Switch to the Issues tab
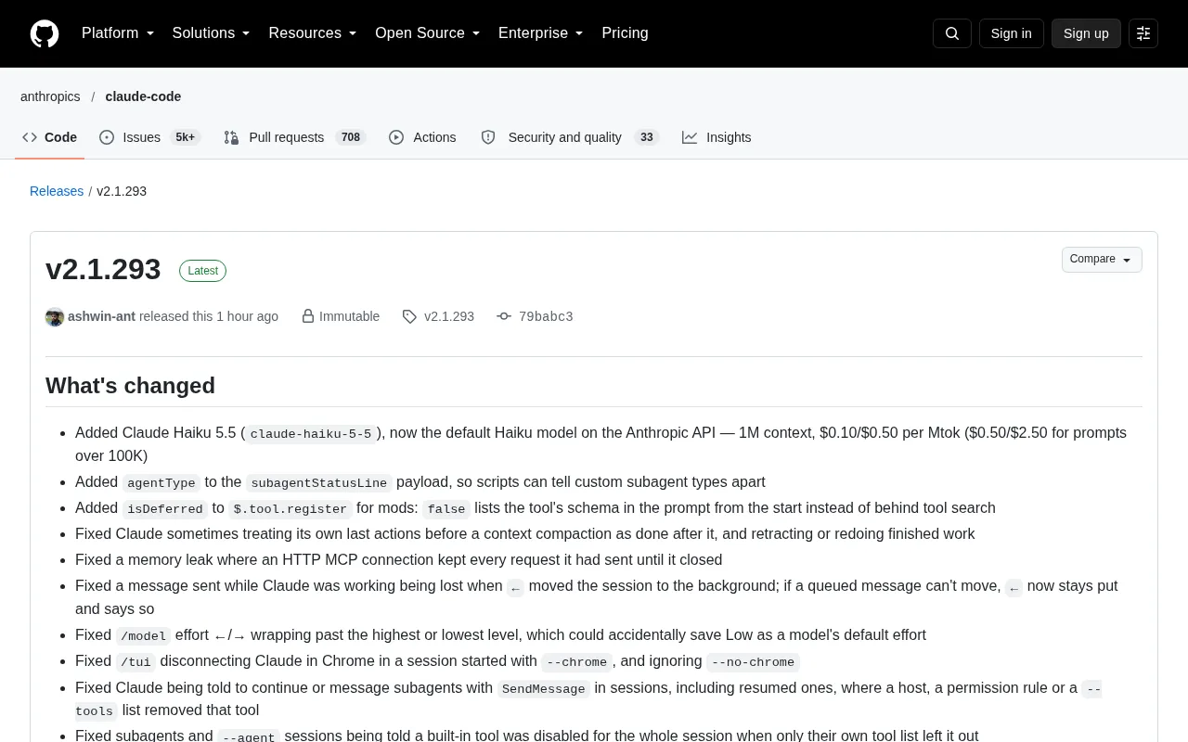Viewport: 1188px width, 742px height. coord(149,137)
